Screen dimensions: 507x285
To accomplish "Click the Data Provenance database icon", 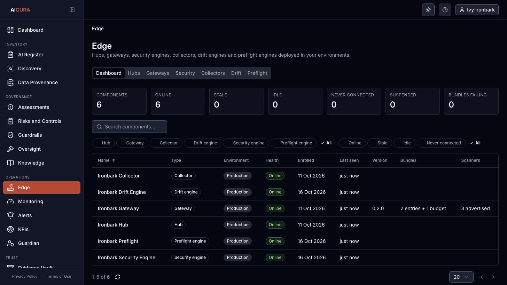I will click(10, 82).
